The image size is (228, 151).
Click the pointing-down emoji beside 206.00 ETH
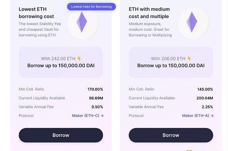[189, 58]
